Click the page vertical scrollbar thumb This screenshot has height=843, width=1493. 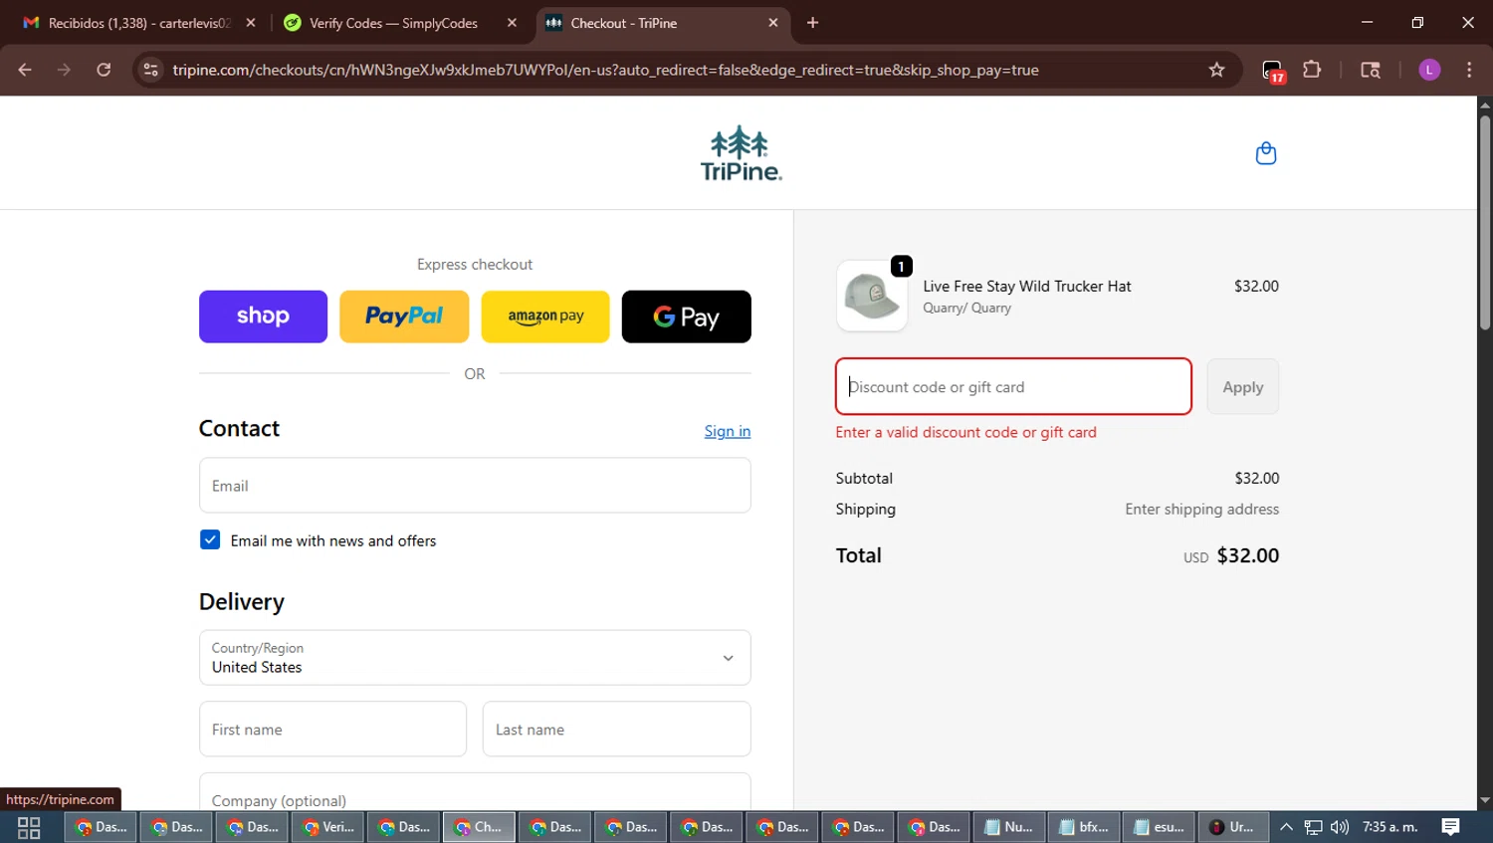(x=1484, y=222)
